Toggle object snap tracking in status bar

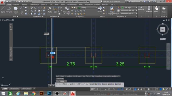tap(119, 89)
